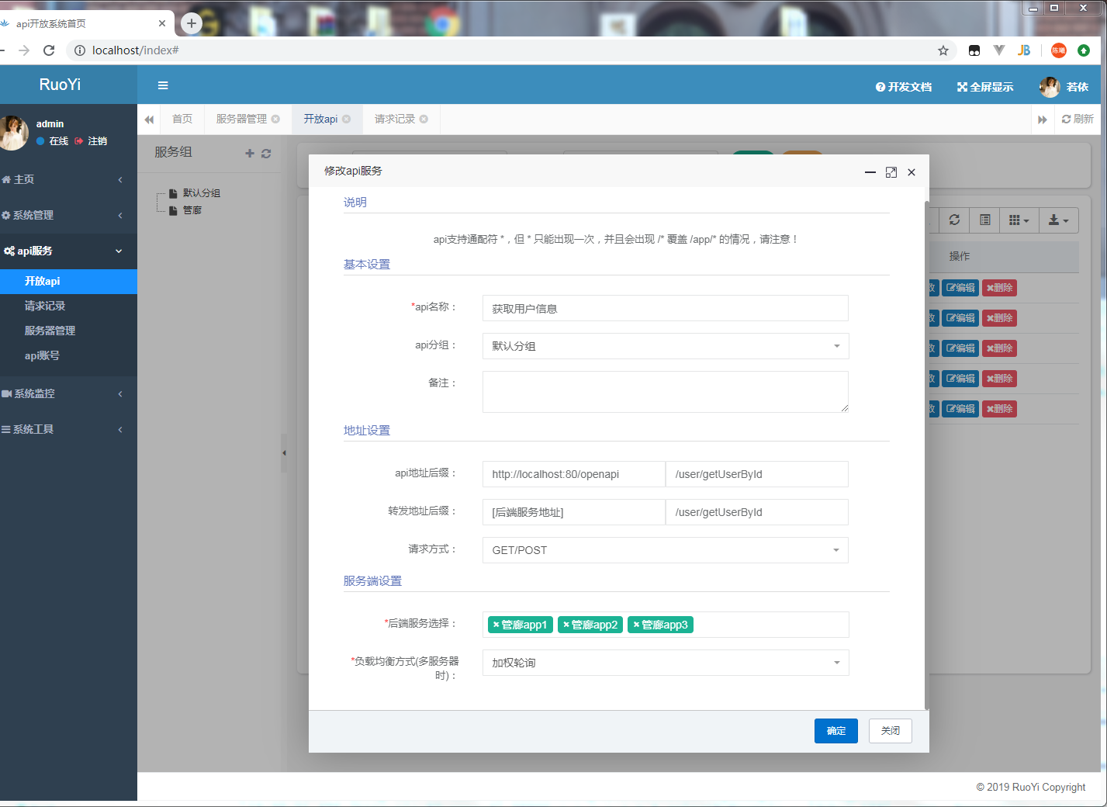The image size is (1107, 807).
Task: Expand the 修改api服务 dialog to fullscreen
Action: click(891, 172)
